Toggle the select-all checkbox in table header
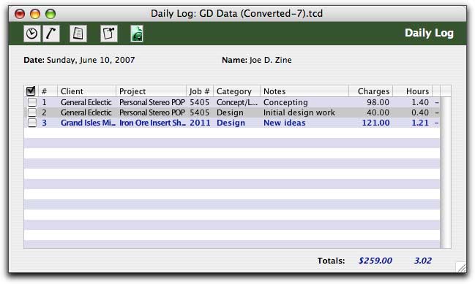 point(31,91)
